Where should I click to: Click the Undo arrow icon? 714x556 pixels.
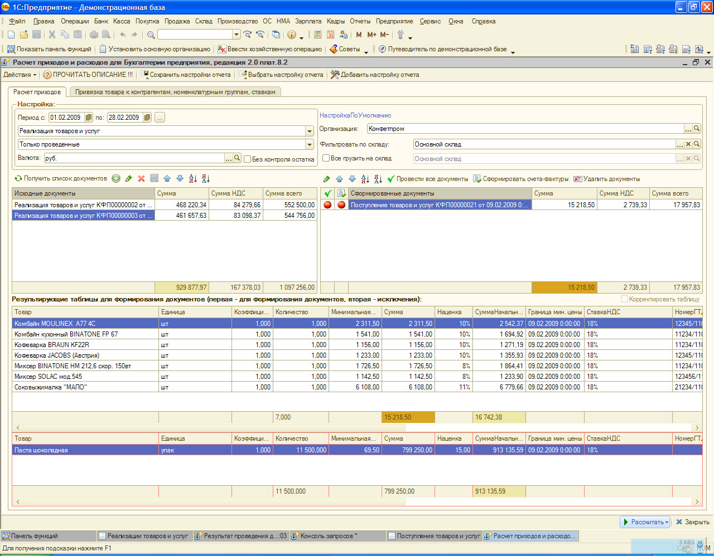[x=122, y=35]
